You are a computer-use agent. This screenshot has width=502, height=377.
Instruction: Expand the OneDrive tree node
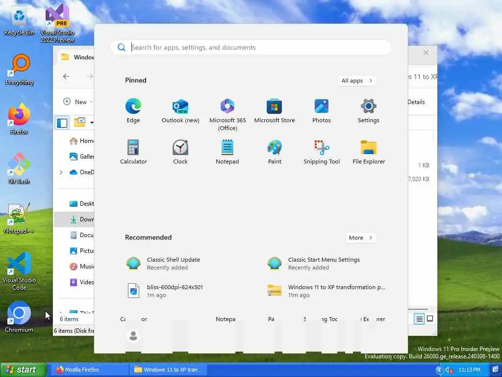pyautogui.click(x=61, y=172)
